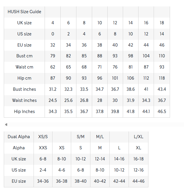
Task: Select EU size 40 cell in top table
Action: pyautogui.click(x=115, y=45)
